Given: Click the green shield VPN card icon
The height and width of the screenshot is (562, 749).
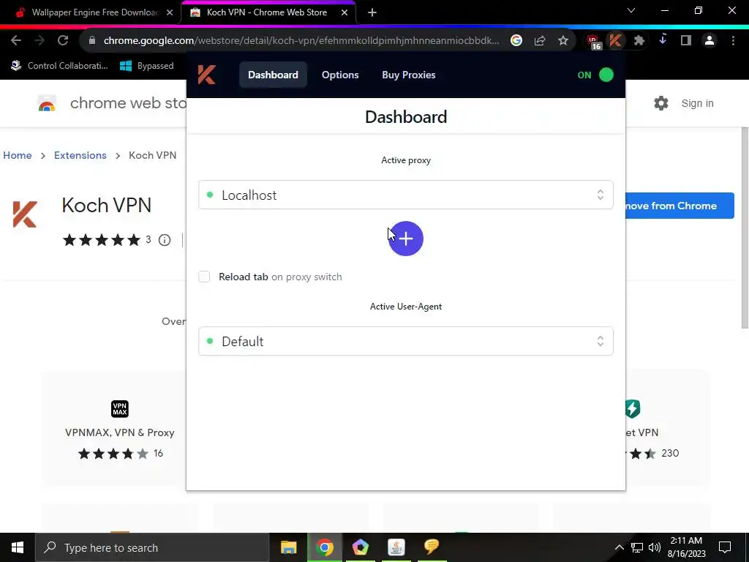Looking at the screenshot, I should tap(633, 408).
